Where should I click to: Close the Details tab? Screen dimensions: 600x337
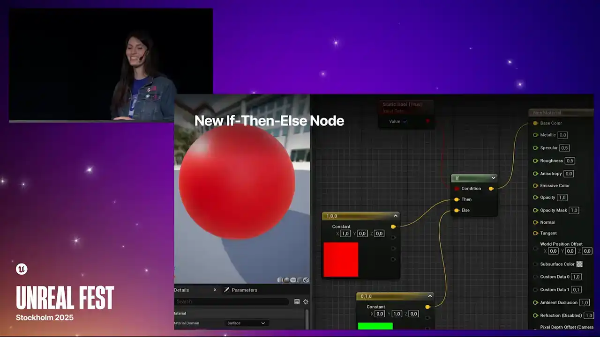[x=215, y=290]
